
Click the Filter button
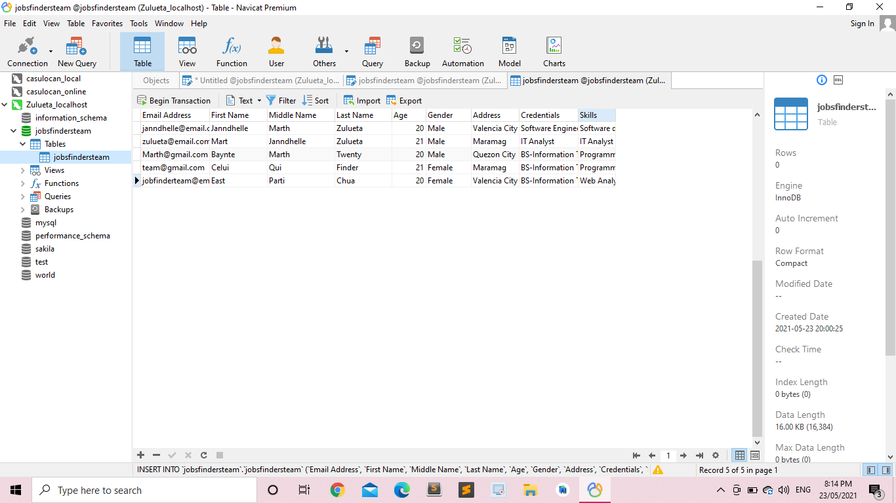281,101
